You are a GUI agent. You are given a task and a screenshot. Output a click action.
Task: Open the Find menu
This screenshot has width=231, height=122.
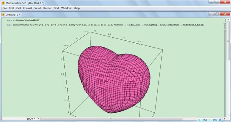point(56,8)
